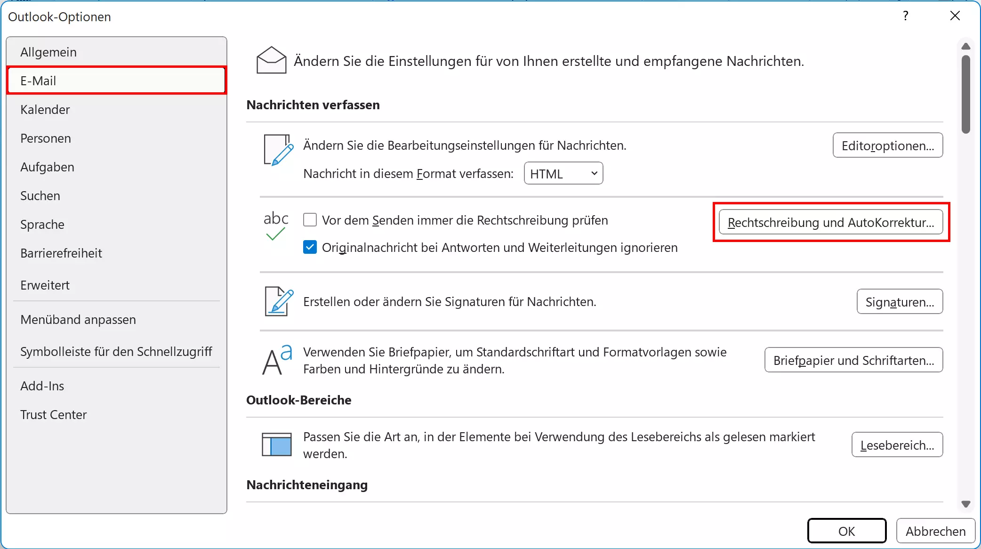The height and width of the screenshot is (549, 981).
Task: Go to the Suchen options
Action: click(117, 195)
